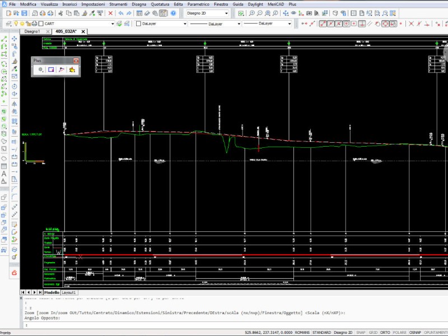Switch to the Disegno1 drawing tab
This screenshot has width=448, height=336.
(32, 31)
